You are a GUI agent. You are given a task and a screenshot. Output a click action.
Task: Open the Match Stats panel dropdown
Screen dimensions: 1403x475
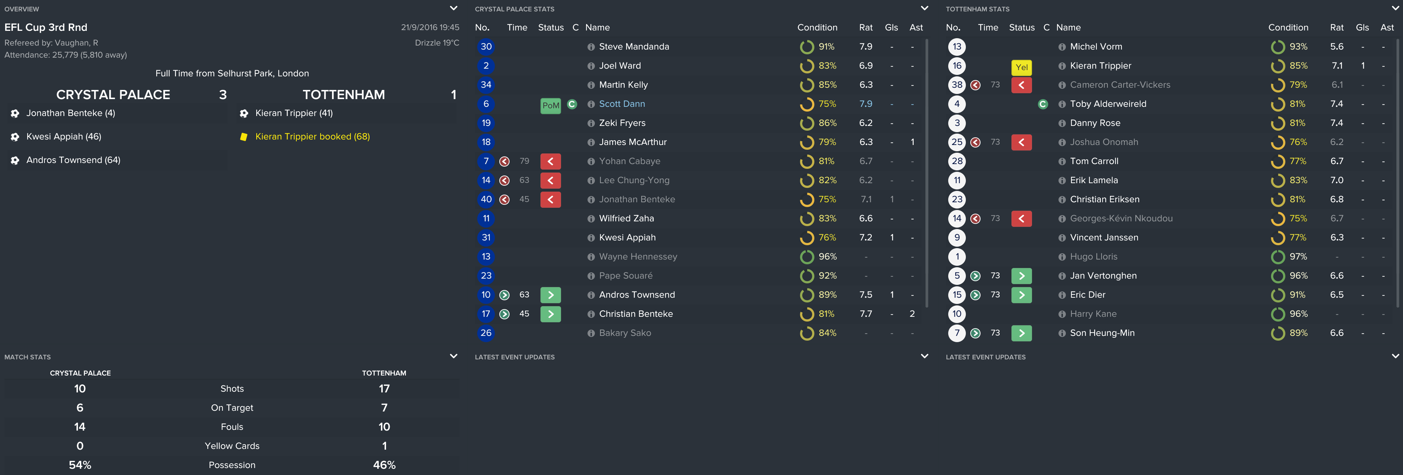coord(453,356)
